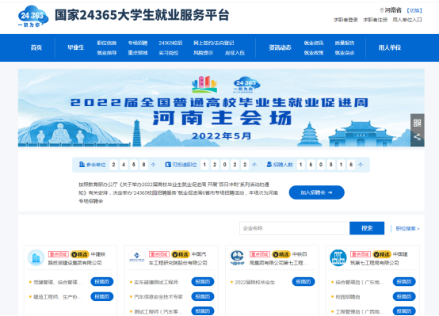Open 质量报告 nav link
Image resolution: width=439 pixels, height=316 pixels.
pyautogui.click(x=345, y=43)
